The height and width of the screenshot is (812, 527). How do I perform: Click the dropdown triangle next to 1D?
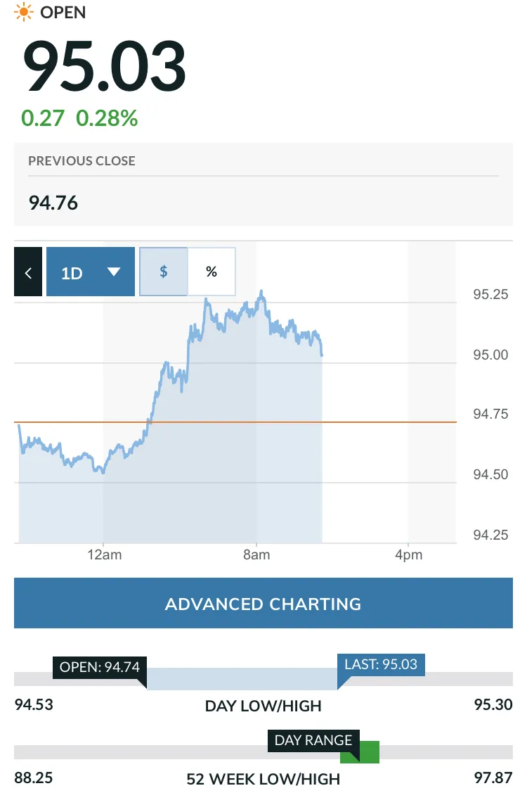(x=114, y=272)
